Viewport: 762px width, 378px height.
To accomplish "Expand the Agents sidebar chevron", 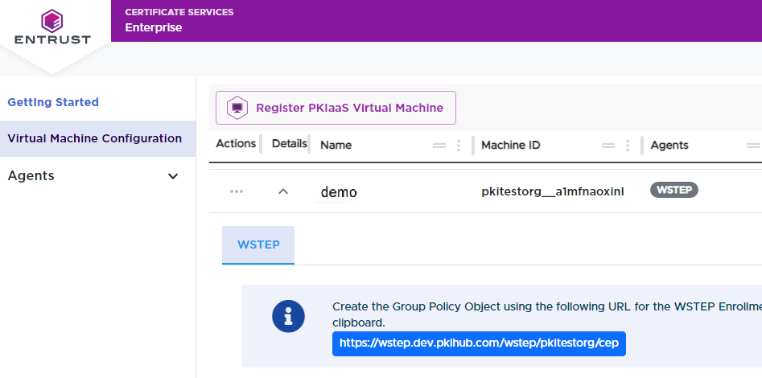I will coord(173,176).
